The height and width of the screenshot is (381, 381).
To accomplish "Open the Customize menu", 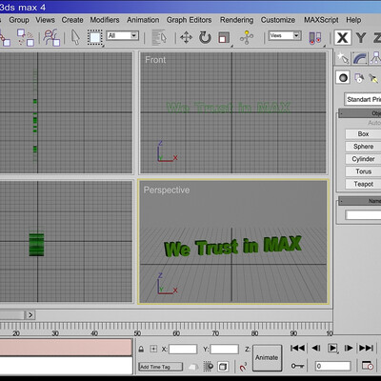I will (278, 20).
